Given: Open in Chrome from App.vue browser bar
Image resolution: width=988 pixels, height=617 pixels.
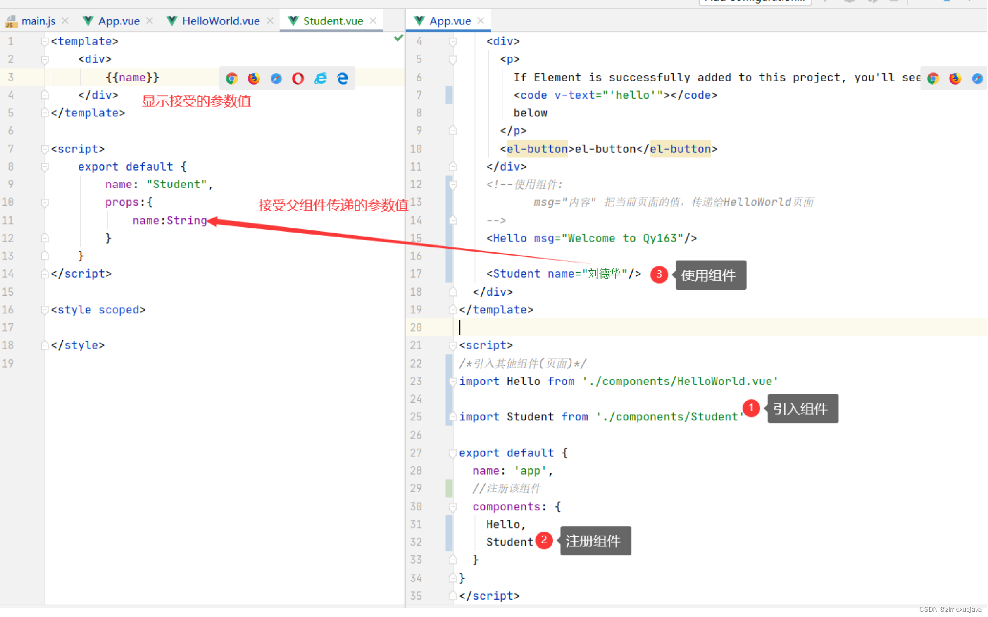Looking at the screenshot, I should (933, 78).
